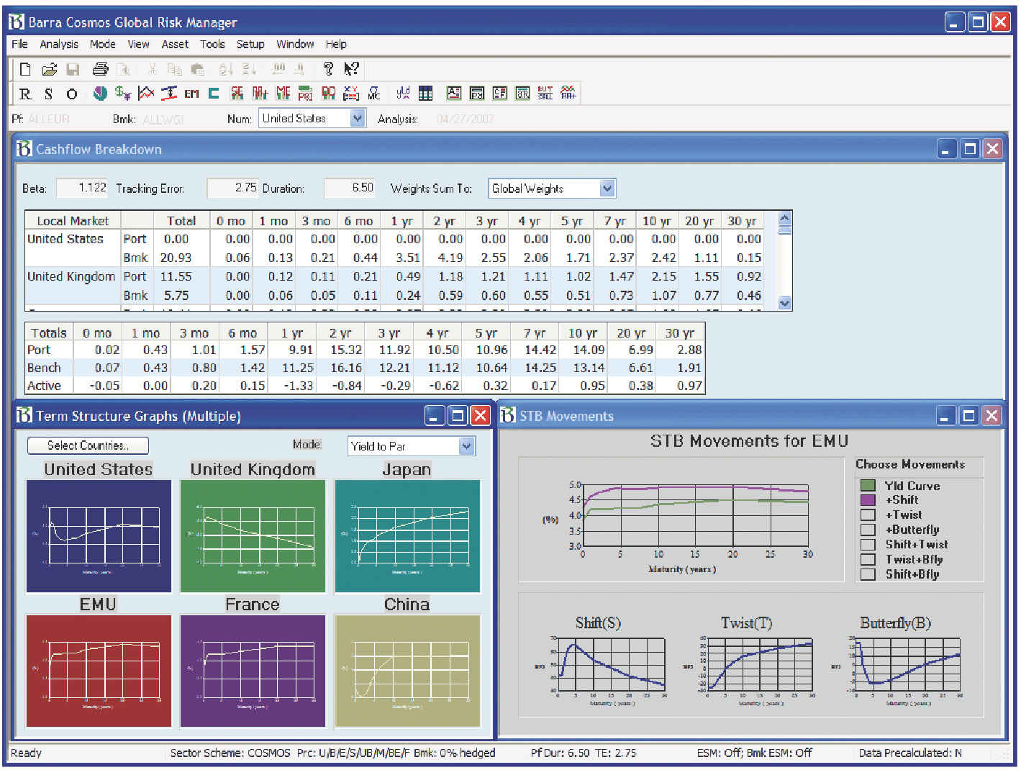
Task: Open the Setup menu
Action: (250, 44)
